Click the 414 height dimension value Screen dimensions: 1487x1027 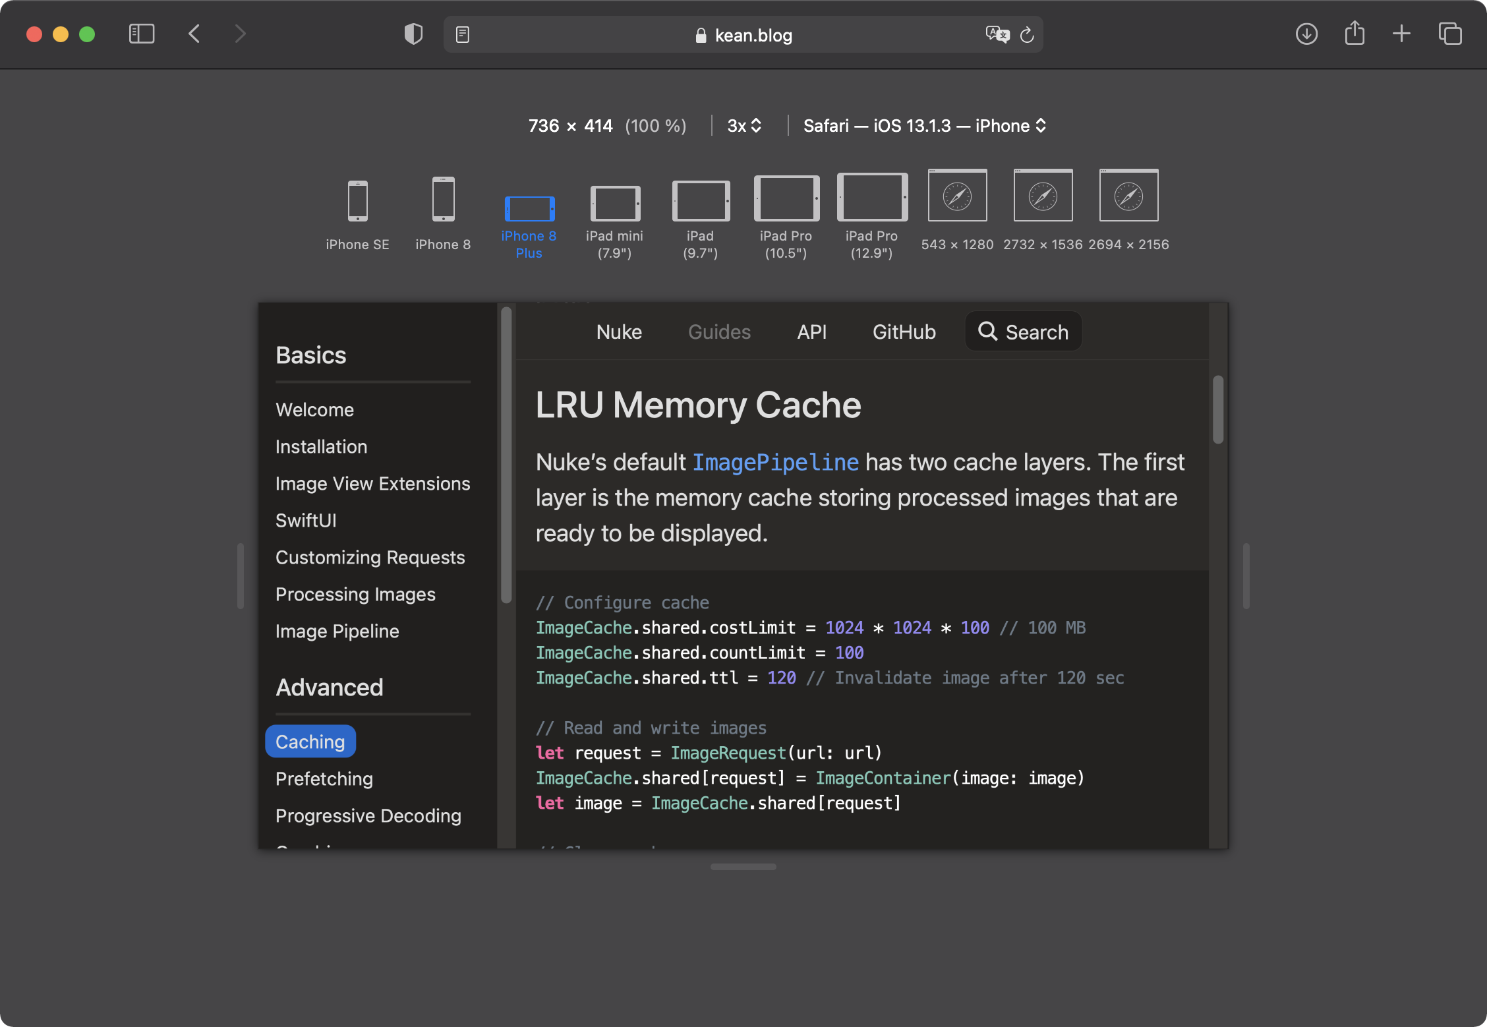598,125
